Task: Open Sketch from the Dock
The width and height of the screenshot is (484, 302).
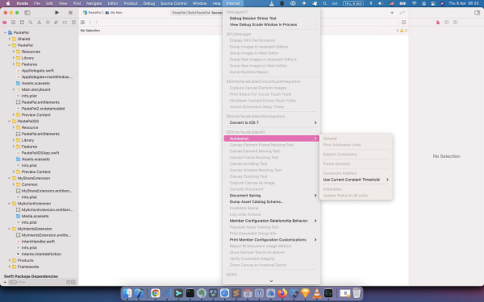Action: click(305, 293)
